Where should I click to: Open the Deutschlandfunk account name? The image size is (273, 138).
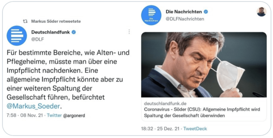50,32
